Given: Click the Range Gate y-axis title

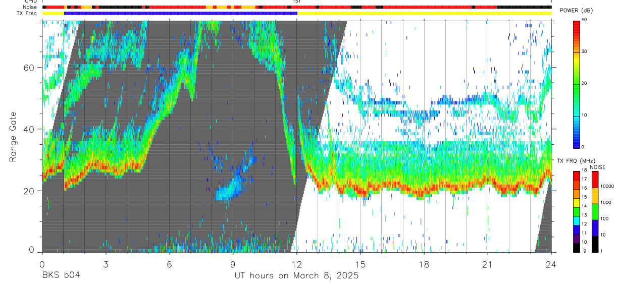Looking at the screenshot, I should 13,137.
